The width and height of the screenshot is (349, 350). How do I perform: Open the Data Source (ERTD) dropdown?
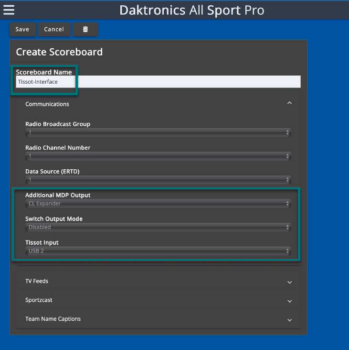point(158,180)
